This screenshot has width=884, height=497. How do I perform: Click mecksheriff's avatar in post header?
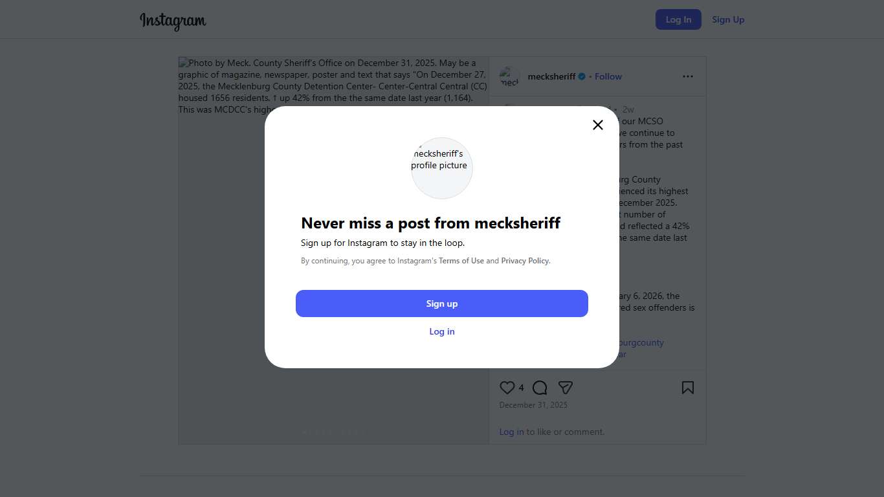point(509,77)
